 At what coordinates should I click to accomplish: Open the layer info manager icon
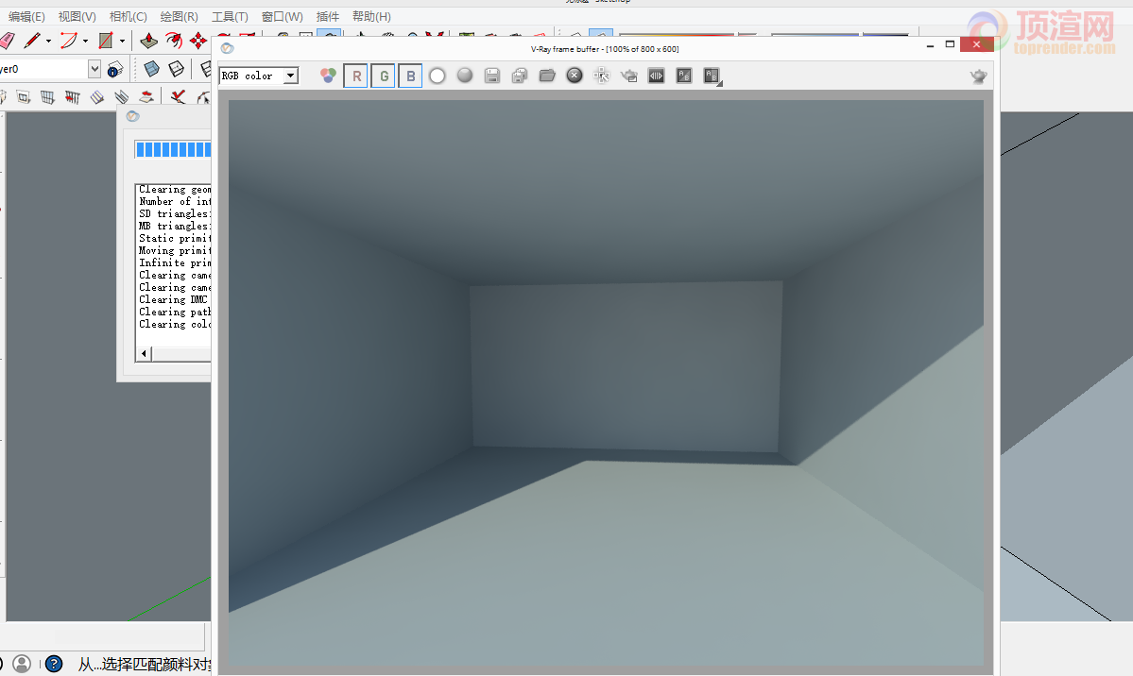tap(115, 69)
